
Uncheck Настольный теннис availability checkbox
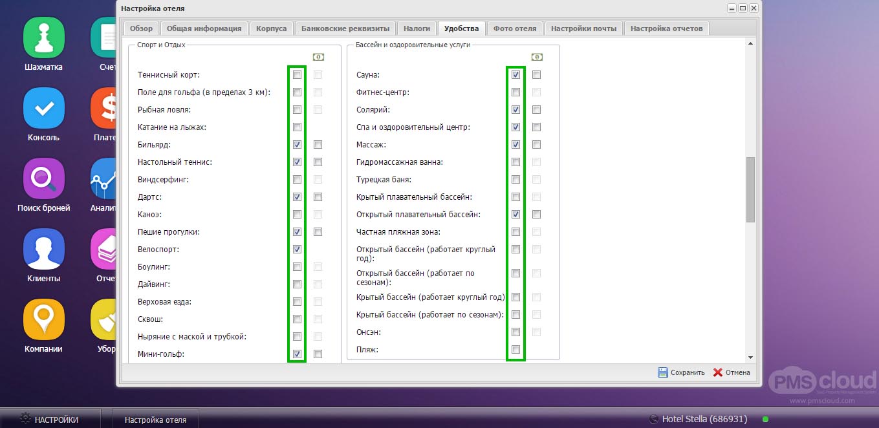[297, 162]
